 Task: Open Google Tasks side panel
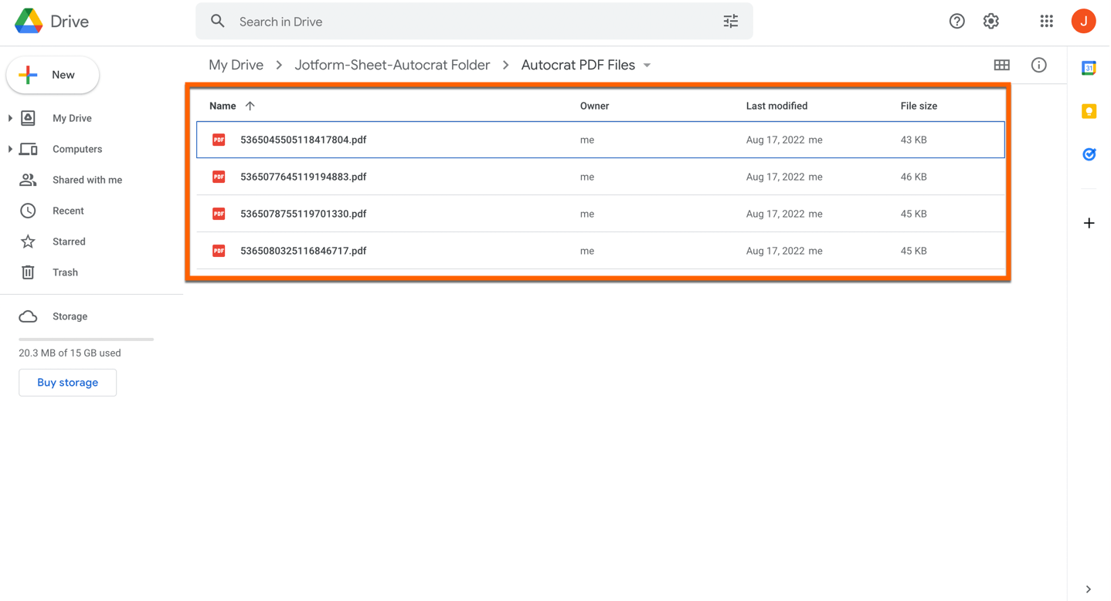click(x=1089, y=154)
